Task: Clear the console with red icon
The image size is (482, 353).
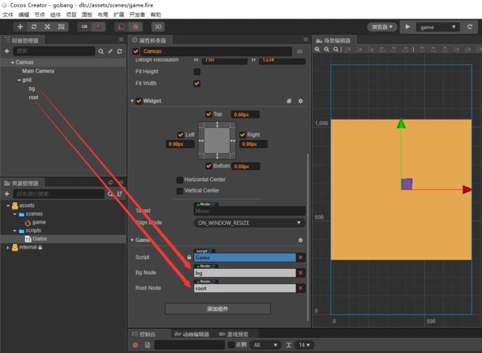Action: [135, 345]
